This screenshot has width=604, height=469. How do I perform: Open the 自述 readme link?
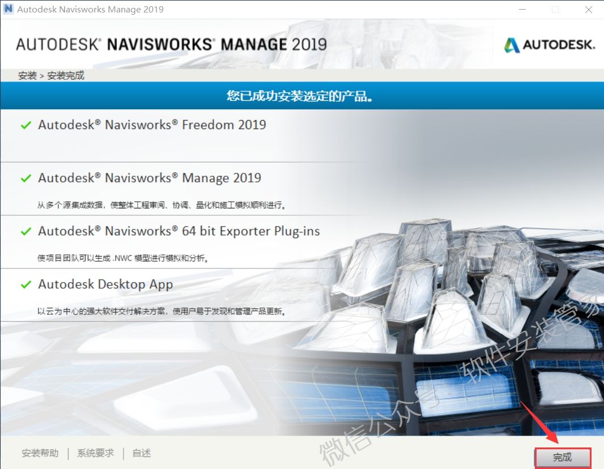pos(142,453)
